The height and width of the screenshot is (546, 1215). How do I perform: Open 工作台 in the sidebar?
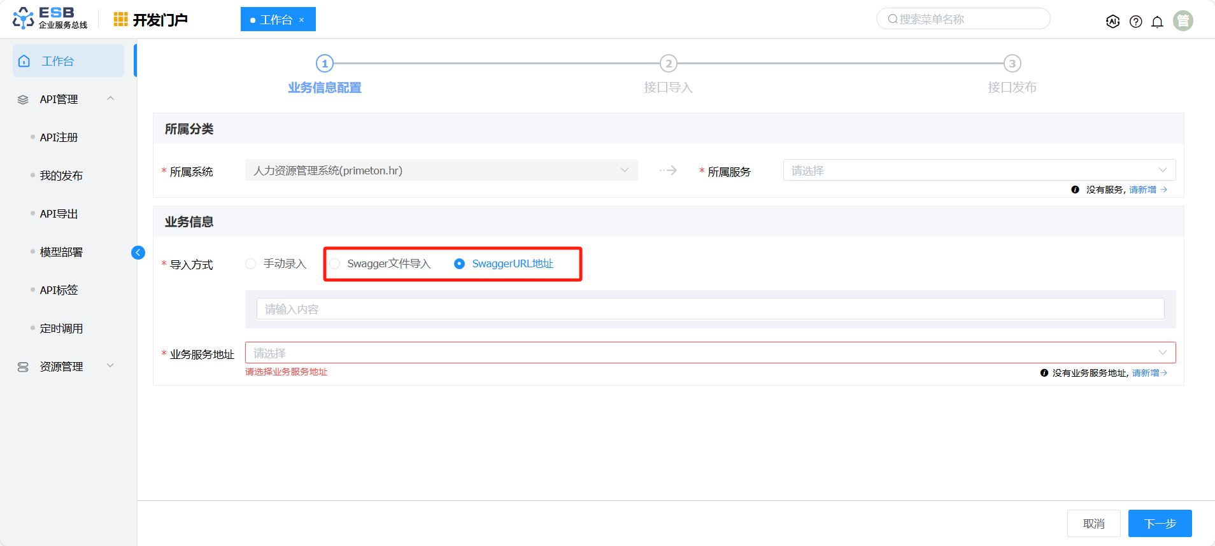coord(68,60)
